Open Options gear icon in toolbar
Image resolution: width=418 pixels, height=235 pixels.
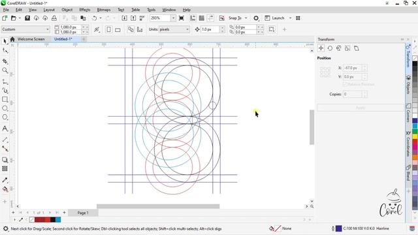point(256,18)
